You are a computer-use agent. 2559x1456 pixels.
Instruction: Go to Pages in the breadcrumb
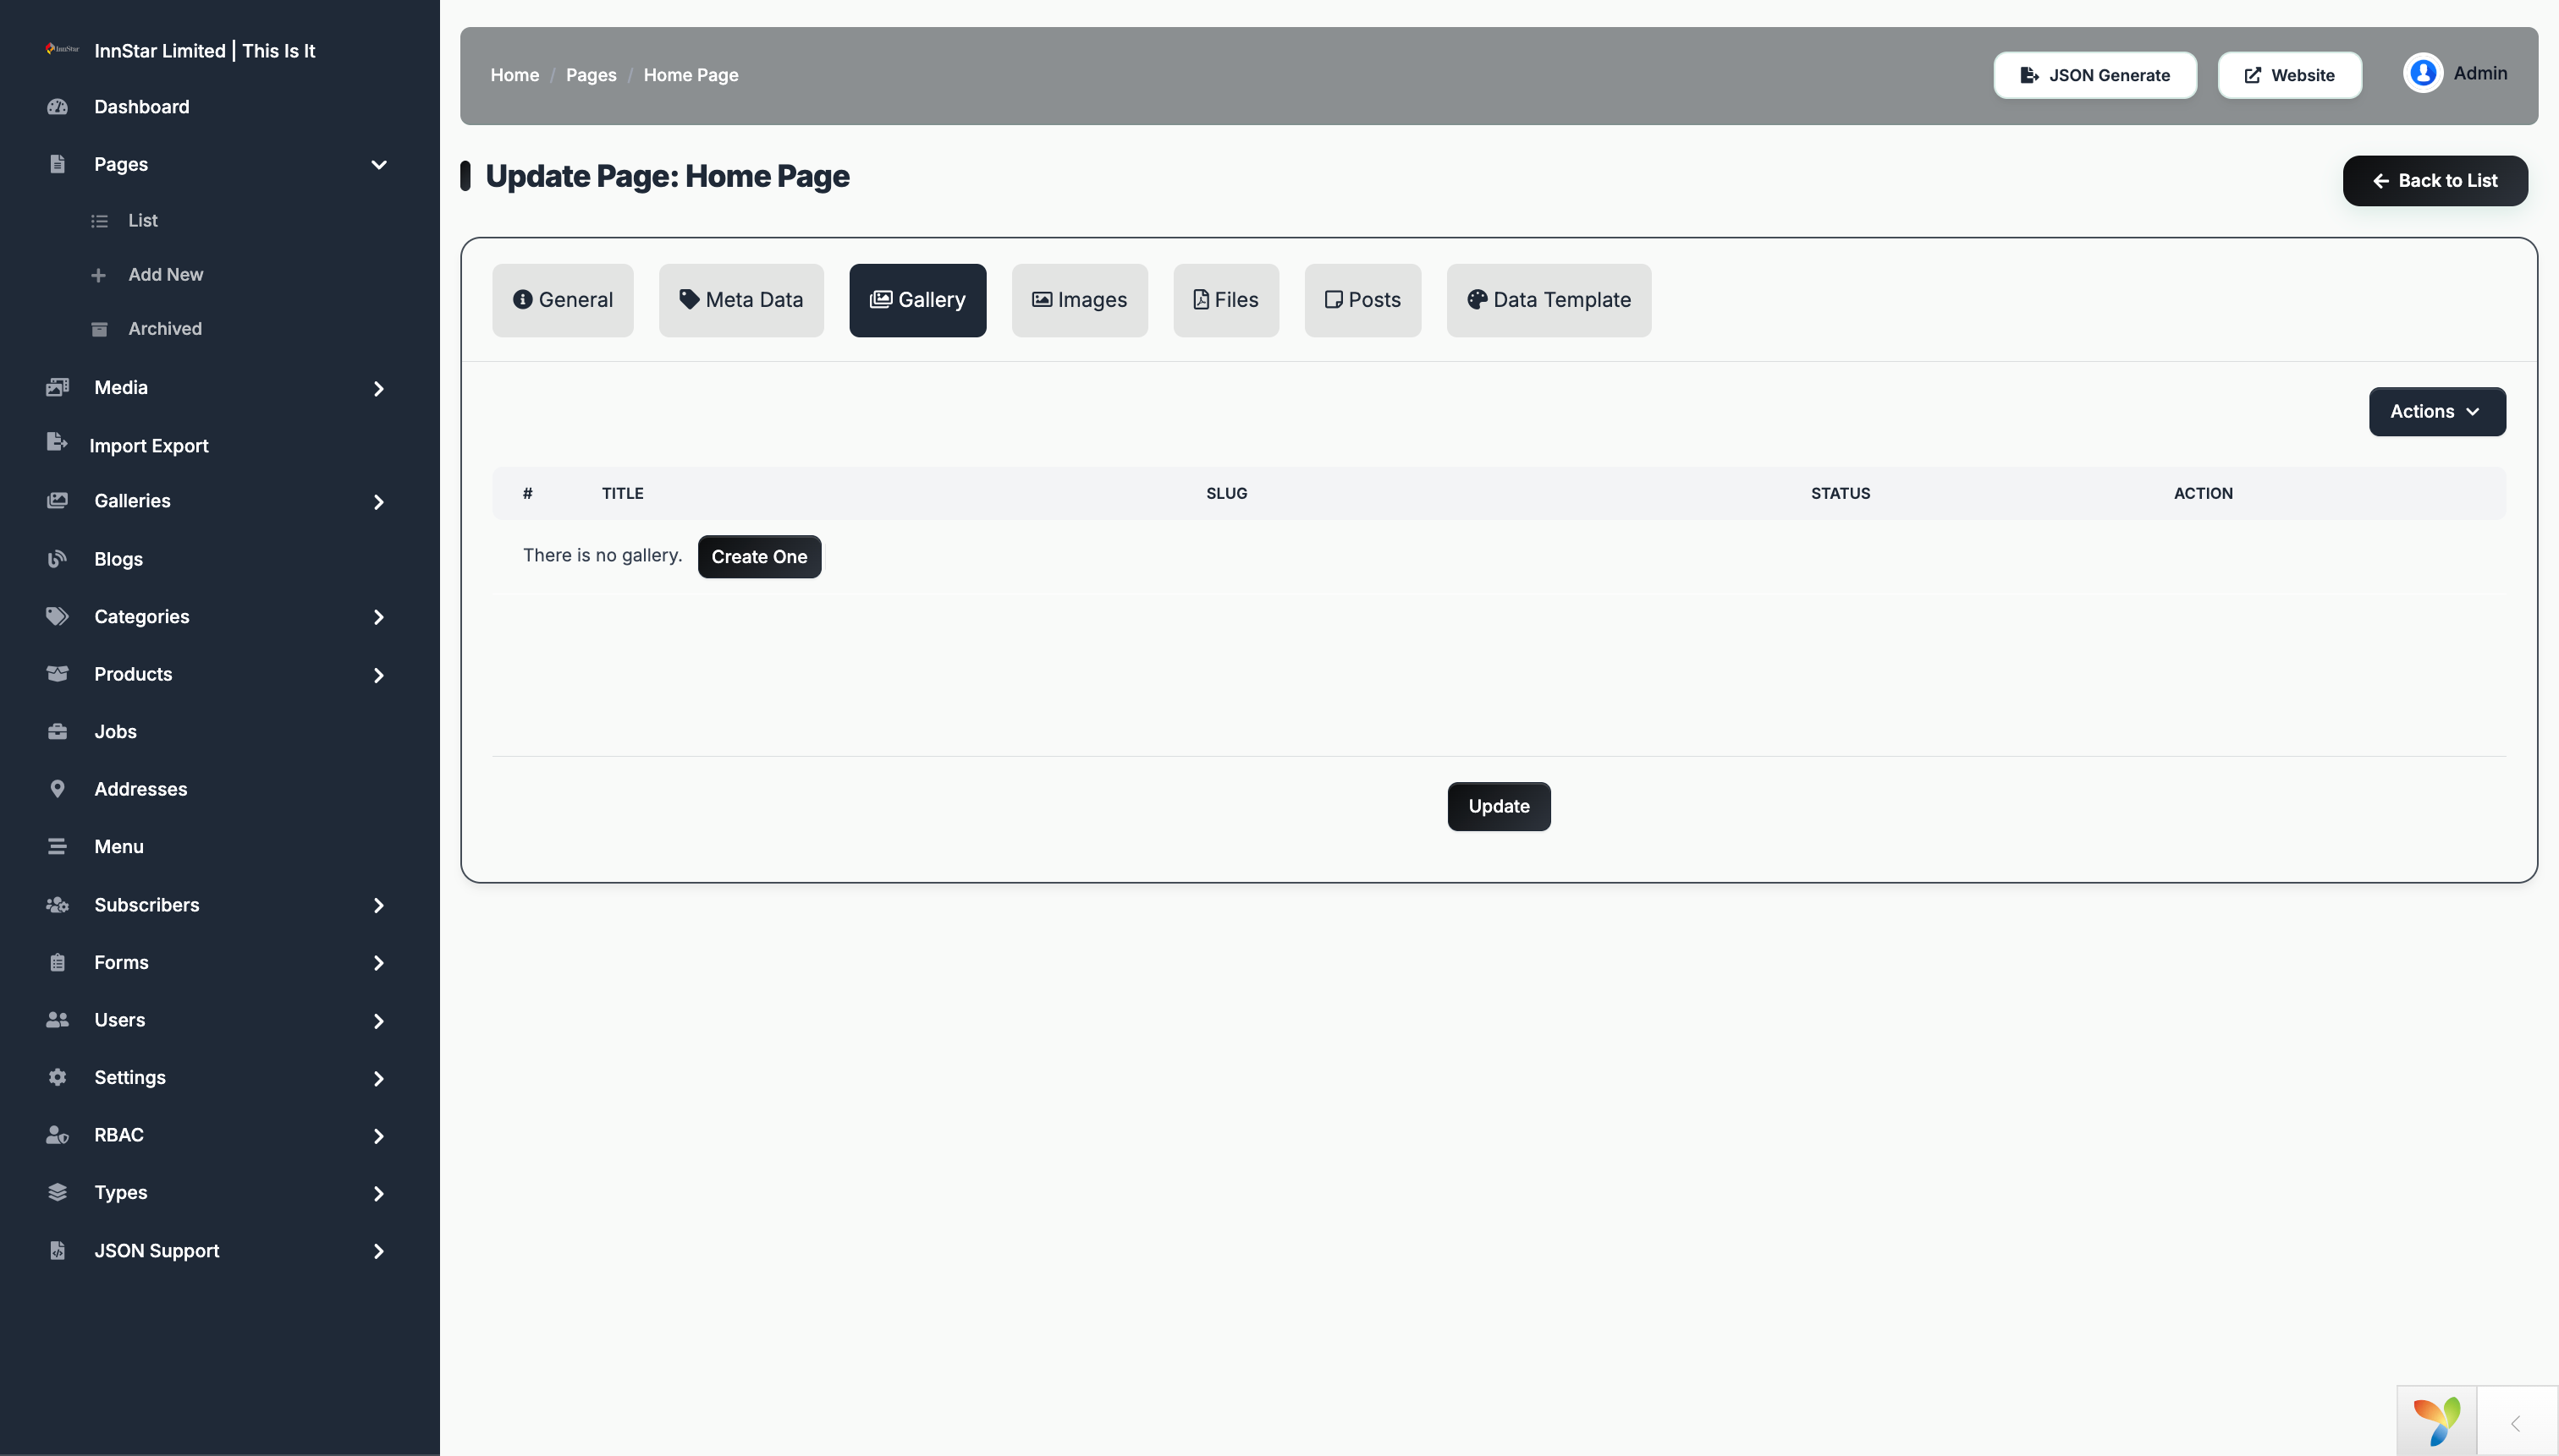[x=591, y=75]
